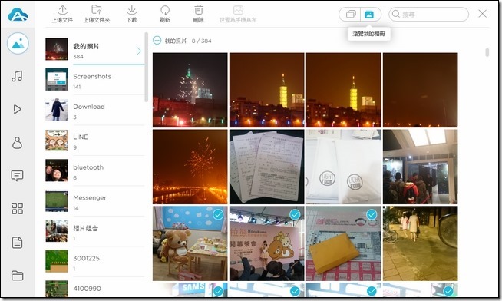Open the Messenger album
This screenshot has width=502, height=301.
tap(94, 200)
